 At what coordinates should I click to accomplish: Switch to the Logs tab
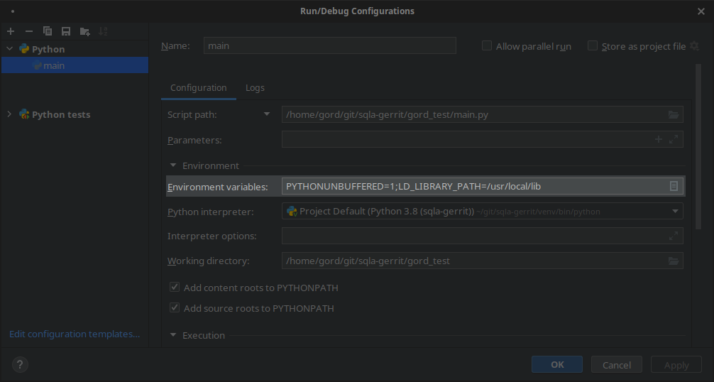(x=255, y=88)
